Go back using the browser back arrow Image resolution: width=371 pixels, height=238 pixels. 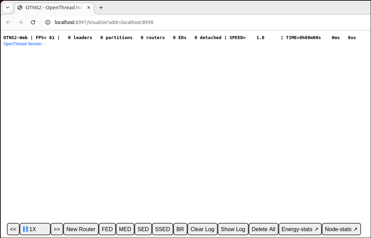coord(8,22)
